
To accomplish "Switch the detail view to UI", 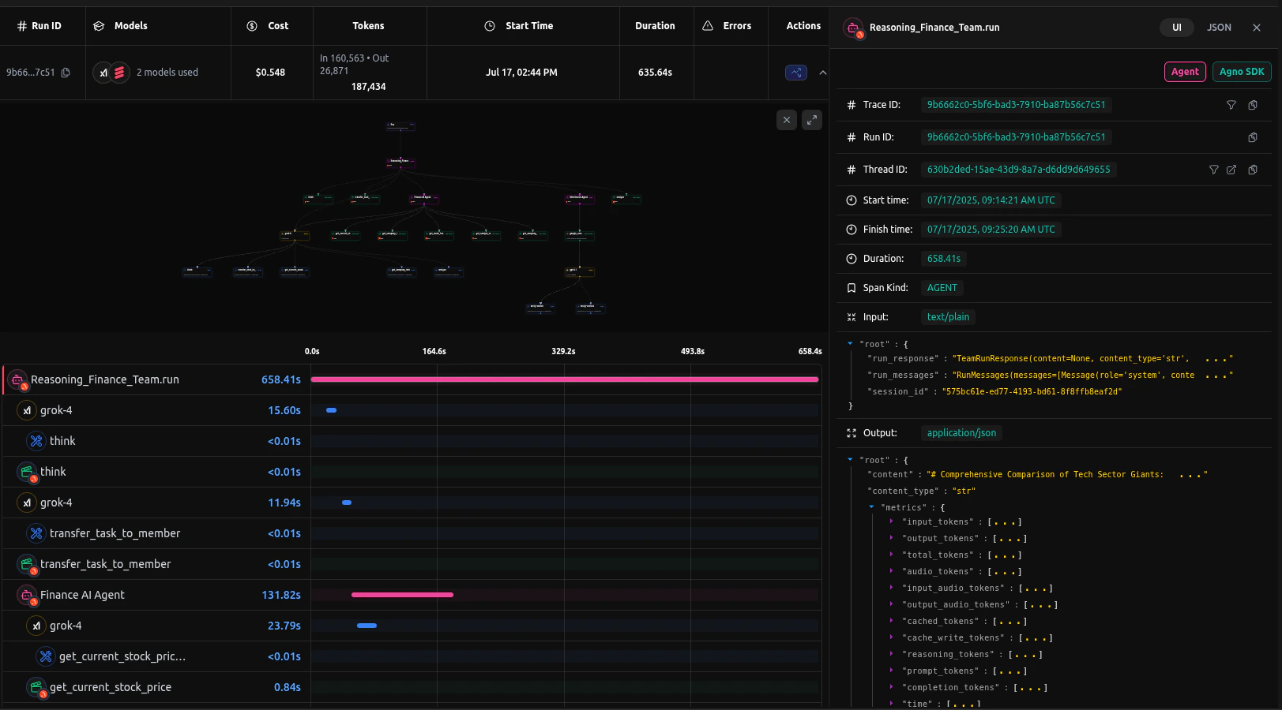I will point(1176,28).
